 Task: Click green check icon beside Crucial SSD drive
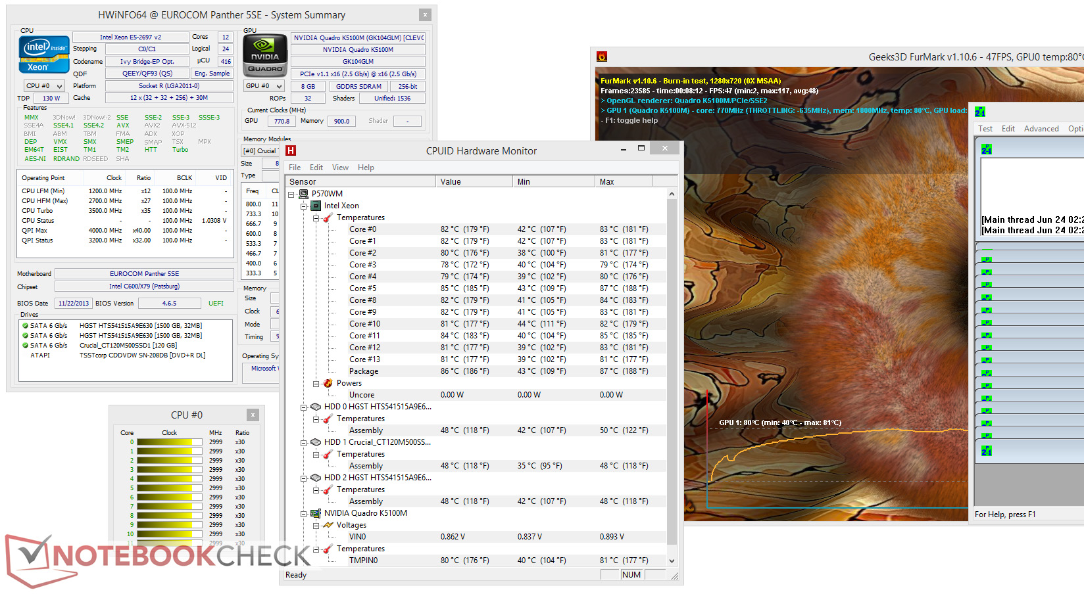pos(25,346)
